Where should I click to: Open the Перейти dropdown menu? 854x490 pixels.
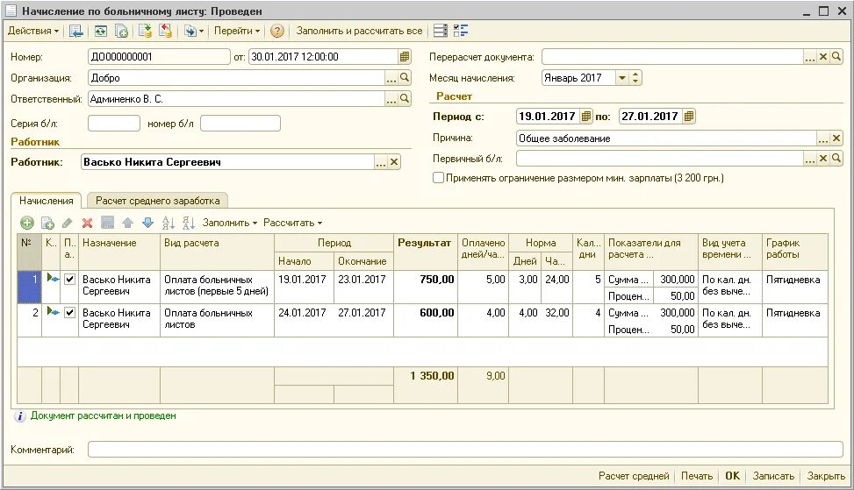[236, 31]
